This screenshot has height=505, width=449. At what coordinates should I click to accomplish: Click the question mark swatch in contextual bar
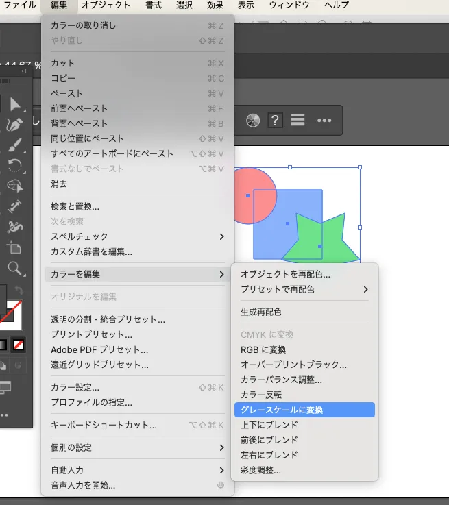pyautogui.click(x=276, y=121)
